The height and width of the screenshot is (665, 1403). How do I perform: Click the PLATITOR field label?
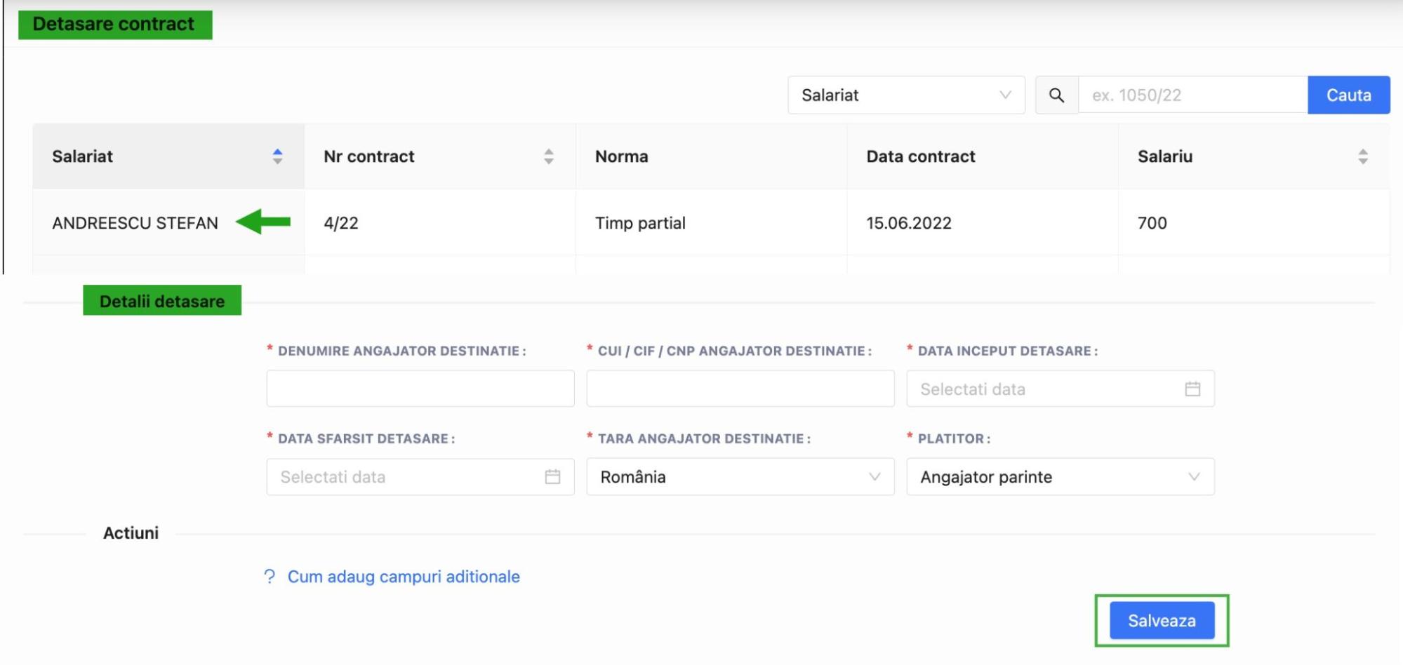[x=955, y=438]
